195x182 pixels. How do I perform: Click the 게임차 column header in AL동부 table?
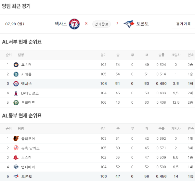[175, 128]
